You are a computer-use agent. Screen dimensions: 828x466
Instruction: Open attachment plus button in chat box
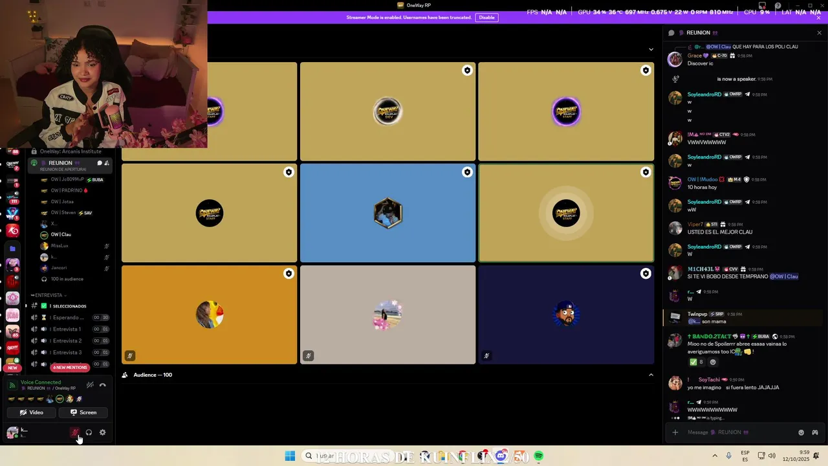click(x=675, y=432)
